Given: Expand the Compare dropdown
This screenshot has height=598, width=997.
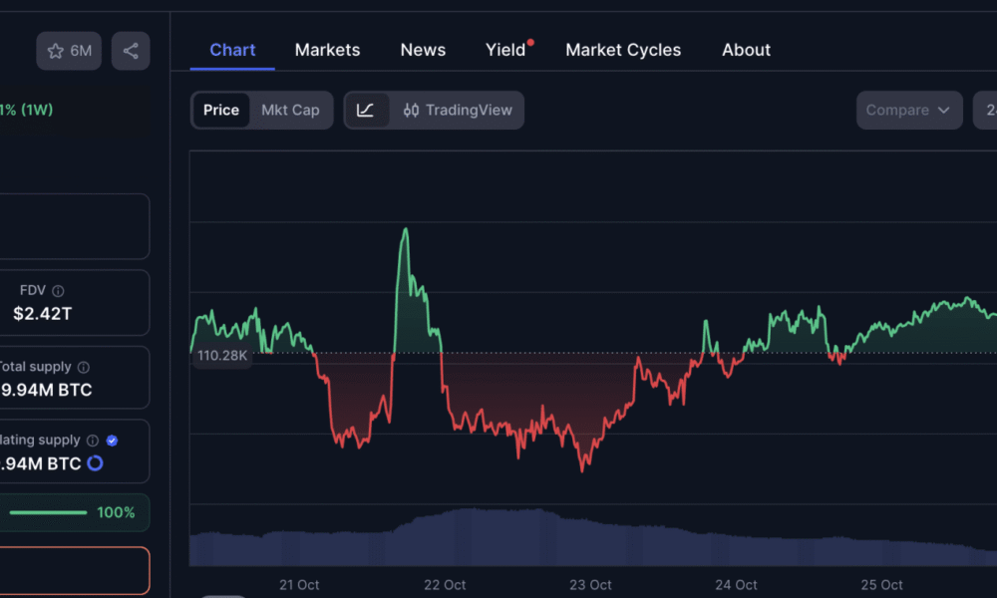Looking at the screenshot, I should pos(908,111).
